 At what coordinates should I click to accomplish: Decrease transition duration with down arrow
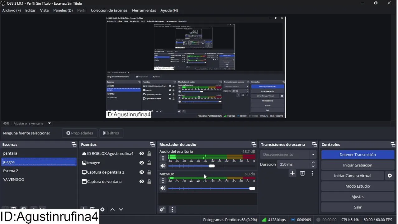[313, 166]
